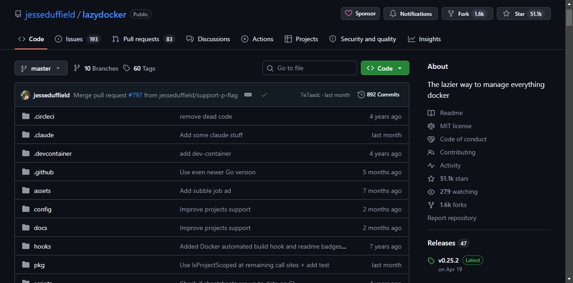Viewport: 573px width, 283px height.
Task: Open 'Add subble job ad' commit message
Action: (x=205, y=191)
